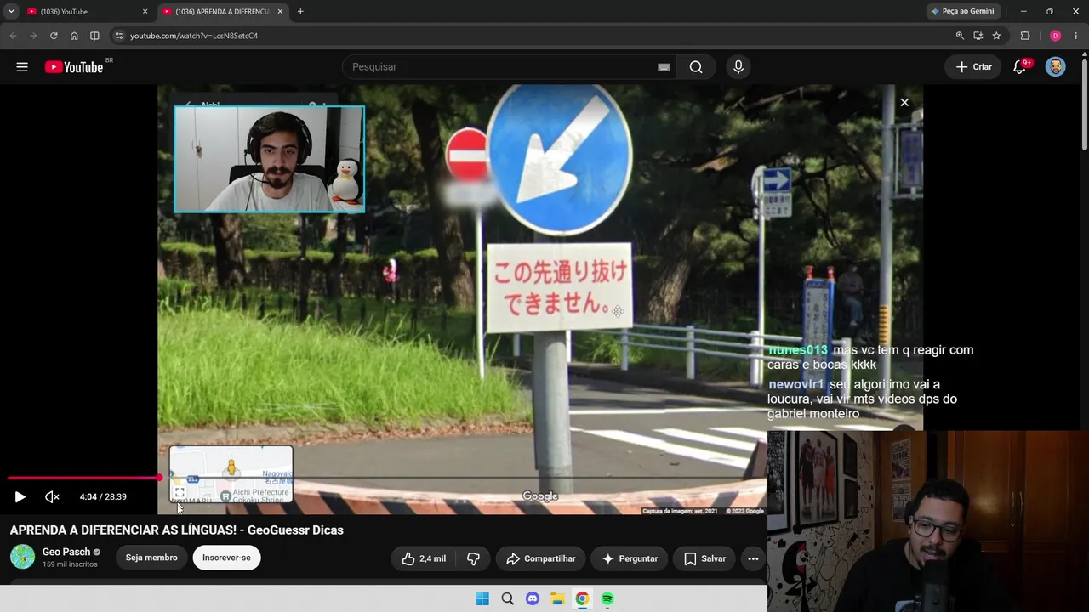Save the video with Salvar
Screen dimensions: 1089x612
tap(705, 558)
